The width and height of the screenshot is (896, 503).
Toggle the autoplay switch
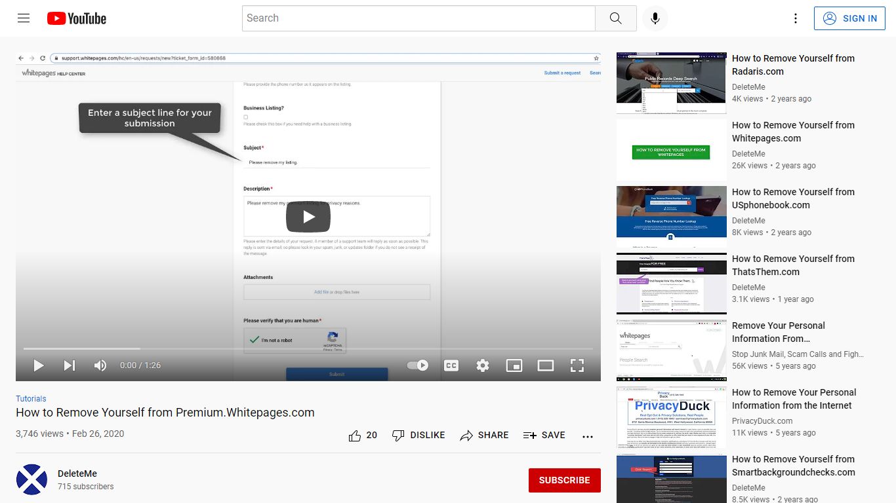point(418,365)
